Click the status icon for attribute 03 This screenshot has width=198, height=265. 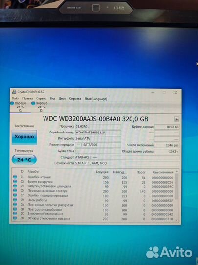coord(15,182)
